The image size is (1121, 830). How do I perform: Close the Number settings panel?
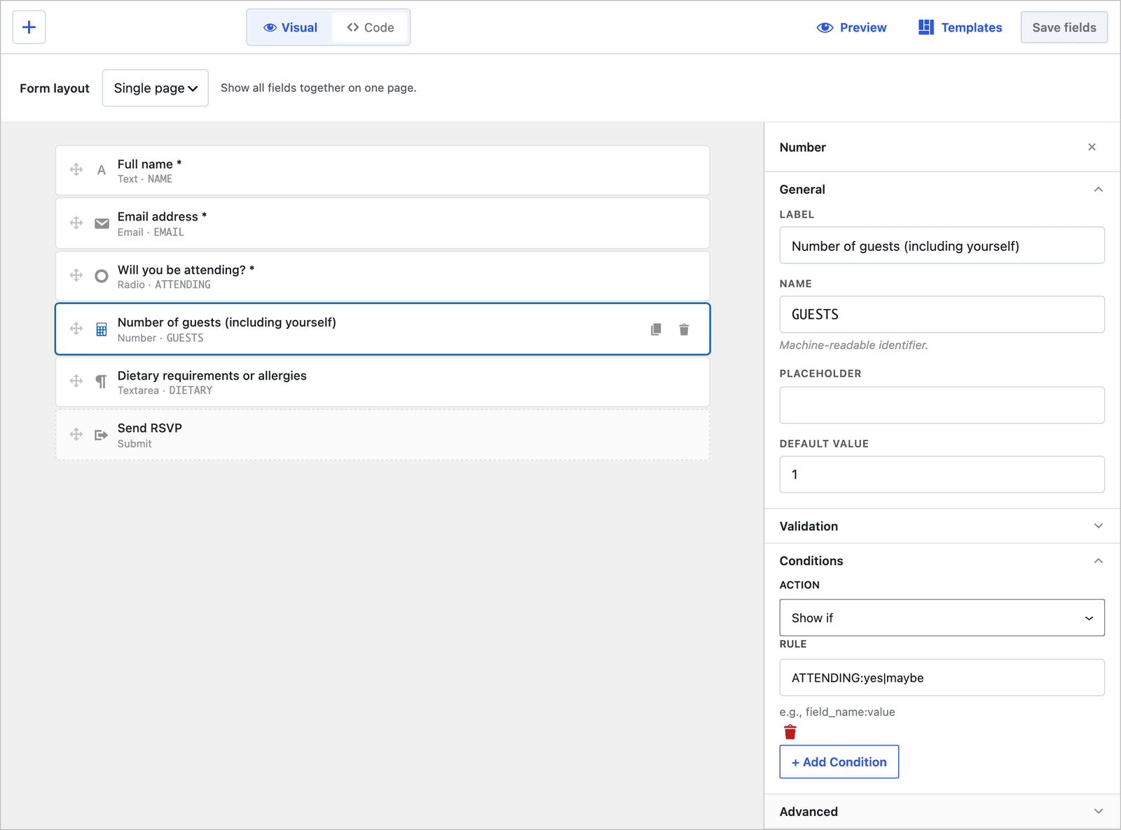pos(1092,147)
